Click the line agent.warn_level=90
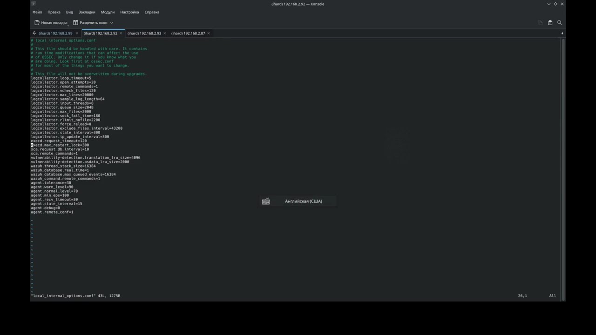 coord(52,187)
